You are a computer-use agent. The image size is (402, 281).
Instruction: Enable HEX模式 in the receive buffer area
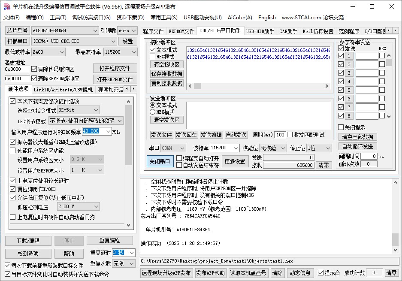click(153, 56)
